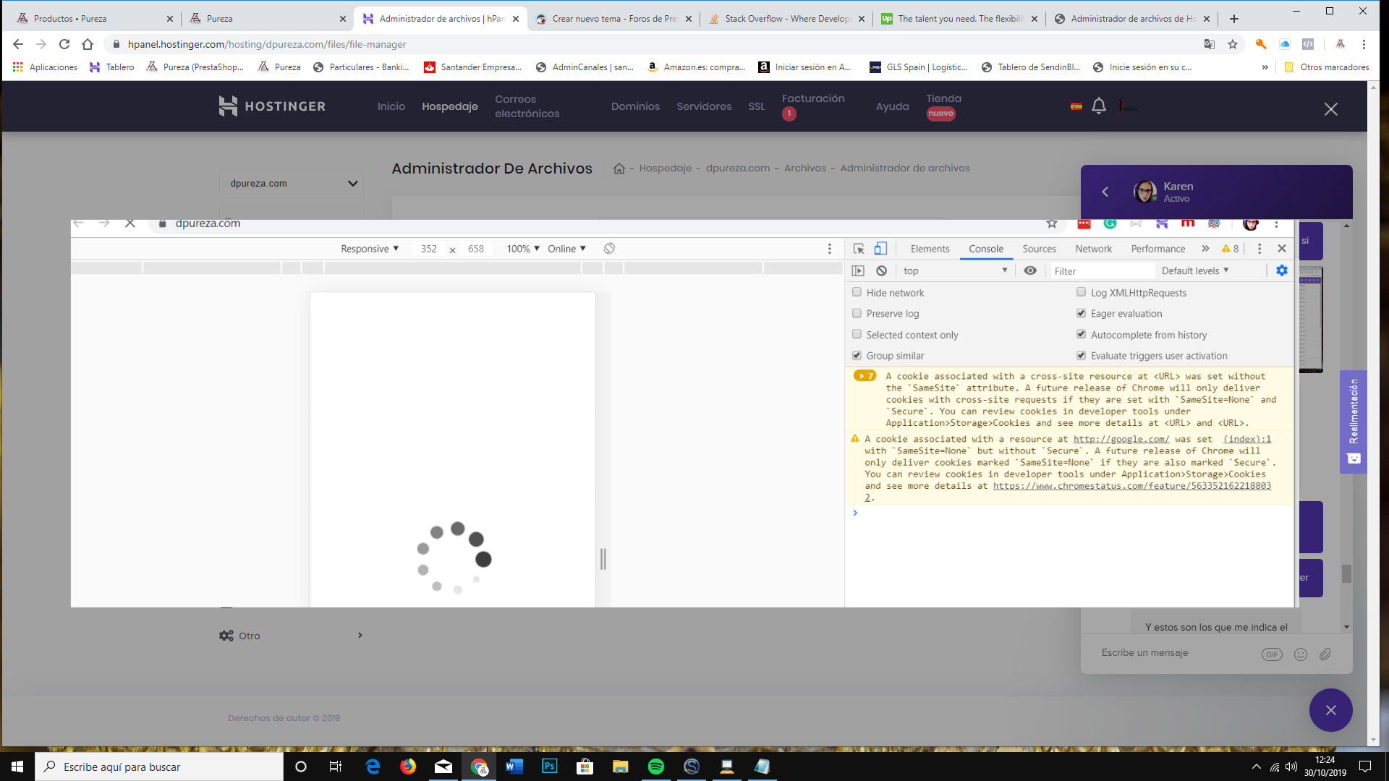This screenshot has width=1389, height=781.
Task: Toggle the device toolbar icon
Action: coord(880,249)
